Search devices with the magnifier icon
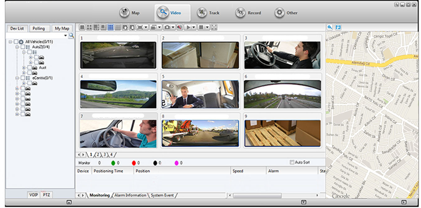This screenshot has height=208, width=421. click(x=72, y=36)
